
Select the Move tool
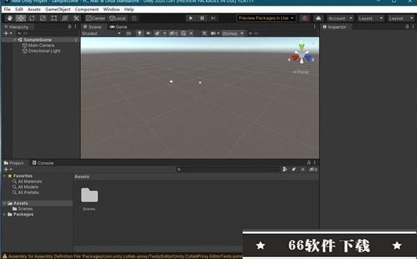pos(21,18)
